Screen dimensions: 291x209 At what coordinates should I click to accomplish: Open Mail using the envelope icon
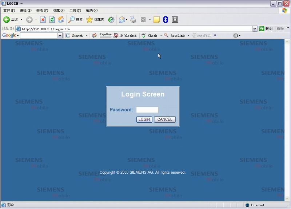122,20
